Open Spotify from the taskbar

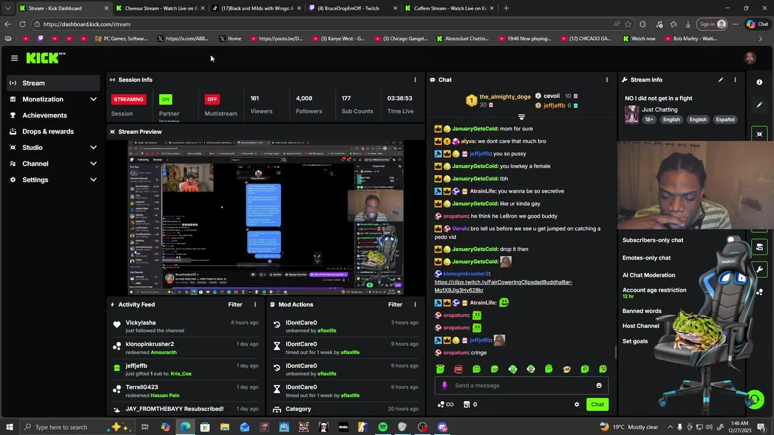click(x=383, y=427)
